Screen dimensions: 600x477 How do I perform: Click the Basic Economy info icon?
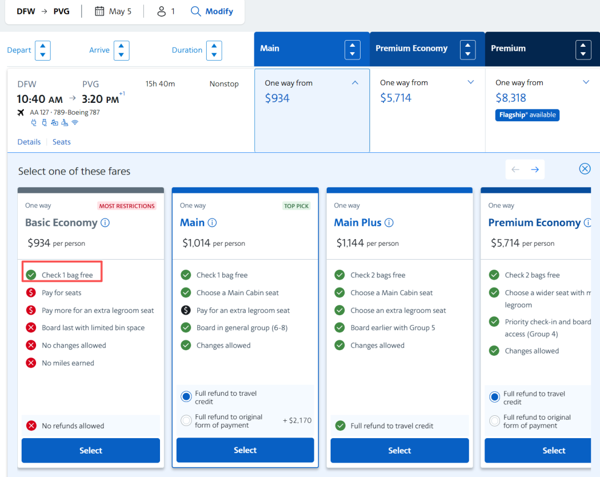[105, 223]
